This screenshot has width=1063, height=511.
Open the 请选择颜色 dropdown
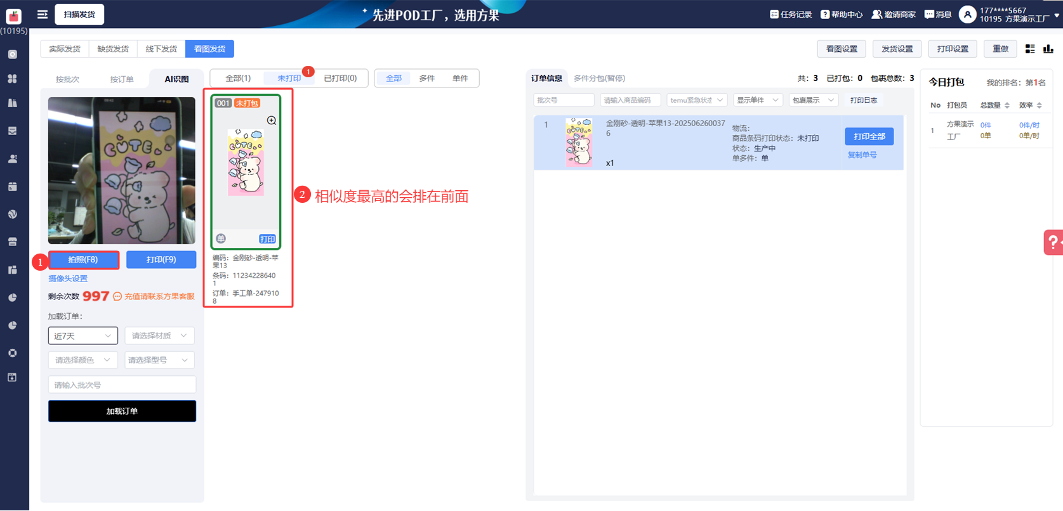pyautogui.click(x=83, y=360)
